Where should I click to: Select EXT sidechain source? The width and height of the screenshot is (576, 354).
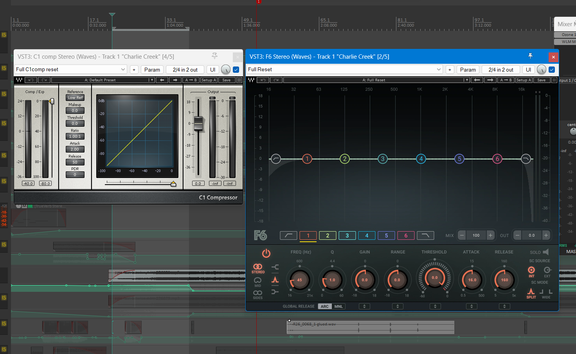point(547,272)
